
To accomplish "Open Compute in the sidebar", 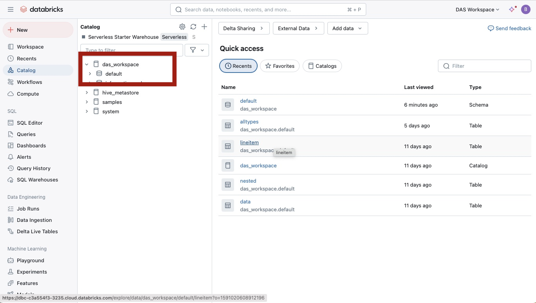I will tap(38, 94).
